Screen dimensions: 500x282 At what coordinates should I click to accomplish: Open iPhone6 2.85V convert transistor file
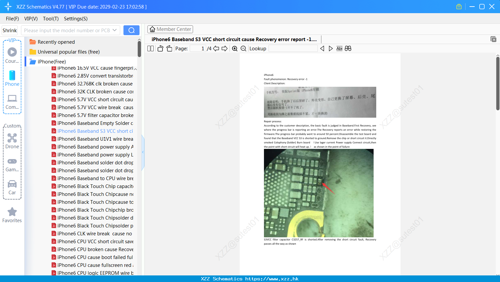92,76
